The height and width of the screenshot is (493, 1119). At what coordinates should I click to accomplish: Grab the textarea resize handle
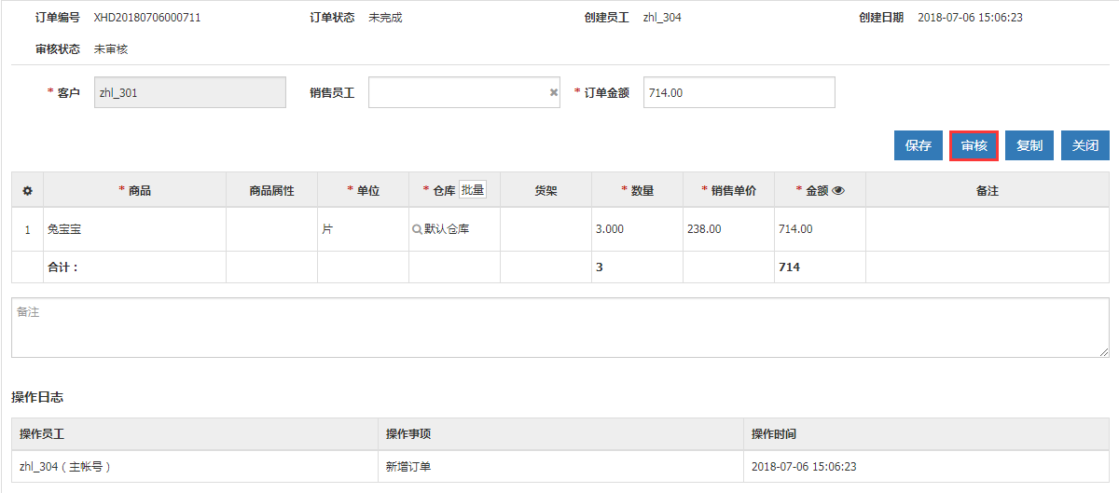click(1104, 352)
